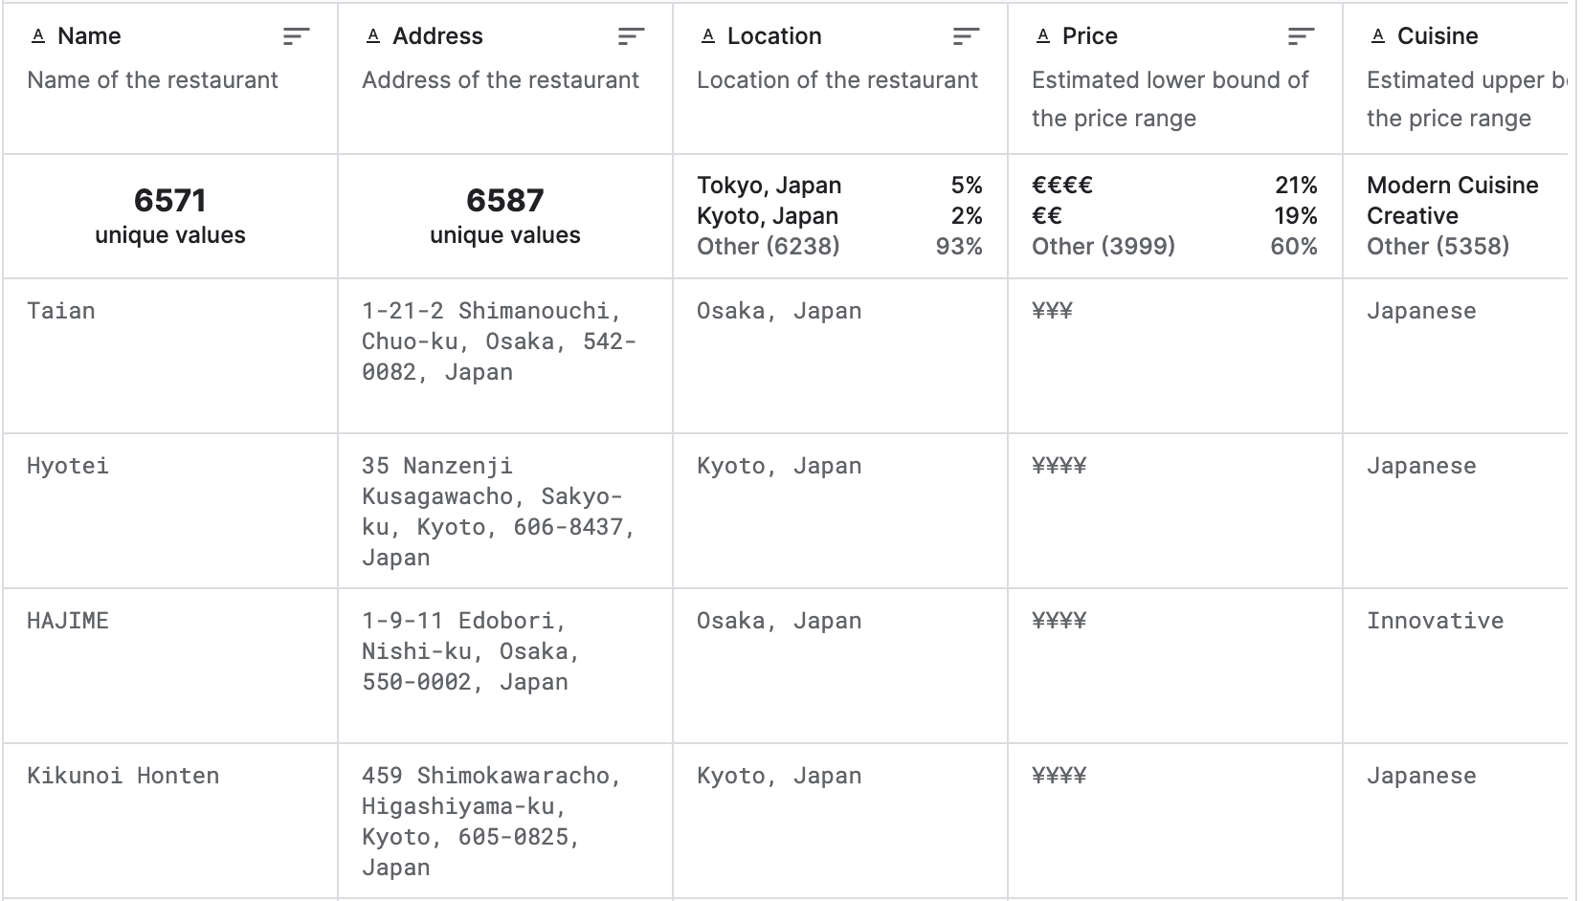Screen dimensions: 1583x901
Task: Filter by Kyoto, Japan distribution entry
Action: click(x=839, y=215)
